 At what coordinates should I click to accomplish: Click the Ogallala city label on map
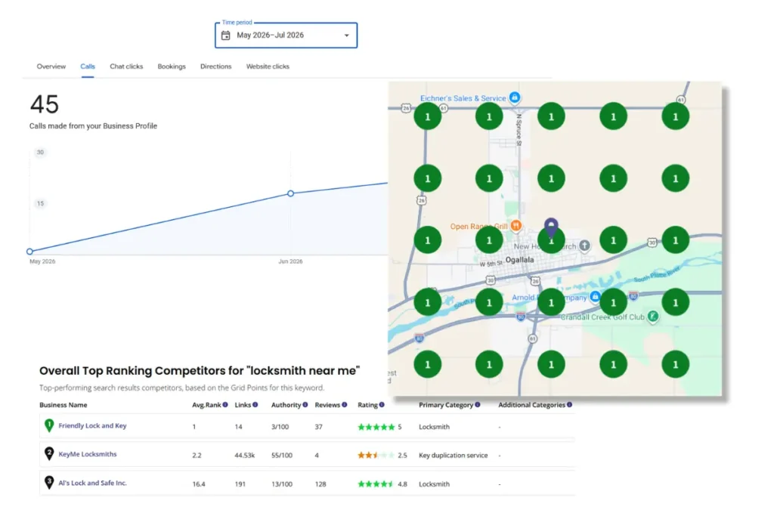(x=519, y=259)
